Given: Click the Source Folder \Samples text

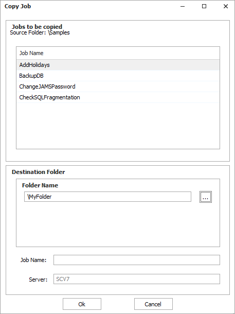Looking at the screenshot, I should pyautogui.click(x=40, y=32).
